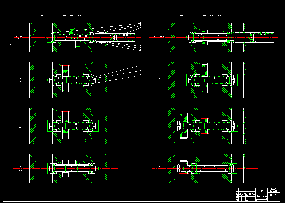Viewport: 285px width, 203px height.
Task: Click the topmost leader line endpoint number in top-left view
Action: coord(140,23)
